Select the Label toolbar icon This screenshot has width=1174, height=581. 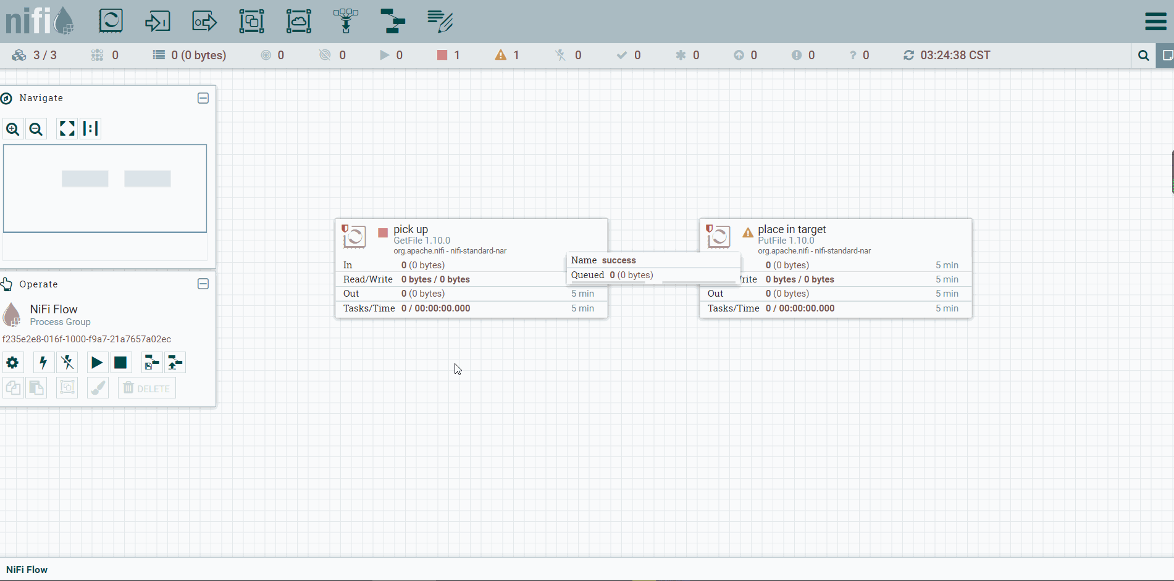tap(440, 21)
